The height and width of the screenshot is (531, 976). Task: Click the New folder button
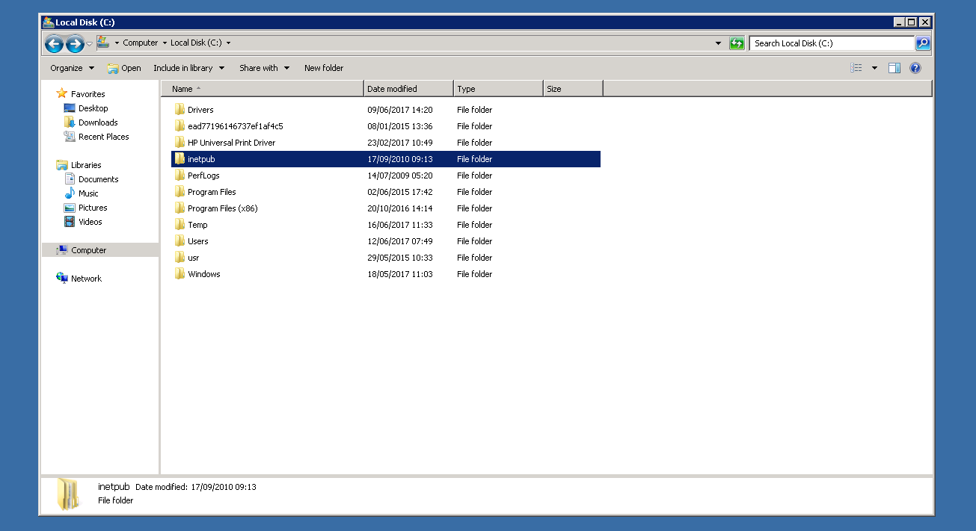coord(324,68)
